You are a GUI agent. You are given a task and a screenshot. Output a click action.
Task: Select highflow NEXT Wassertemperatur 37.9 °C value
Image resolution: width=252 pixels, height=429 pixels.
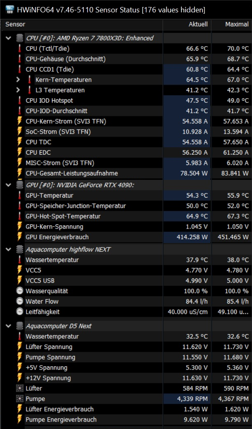coord(197,259)
